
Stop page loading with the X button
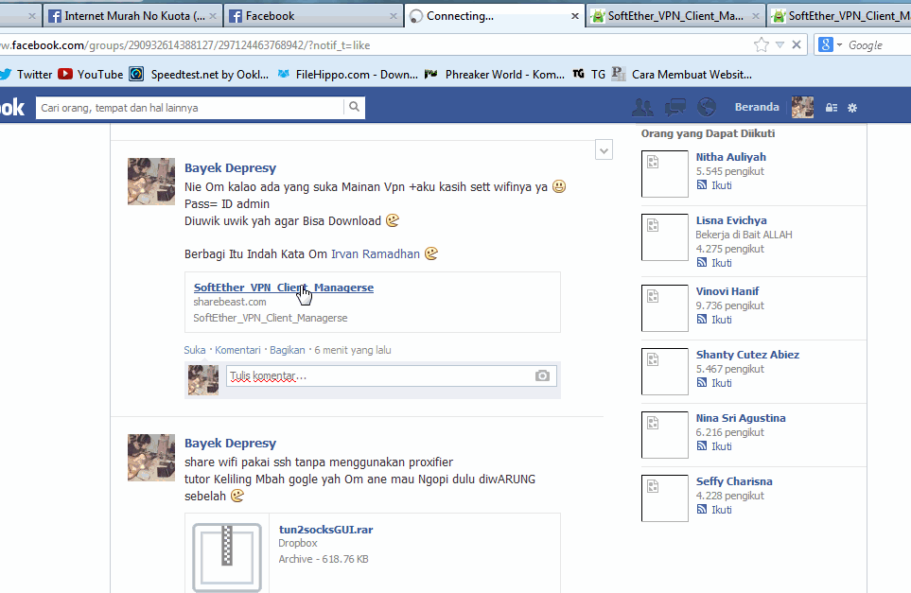797,44
